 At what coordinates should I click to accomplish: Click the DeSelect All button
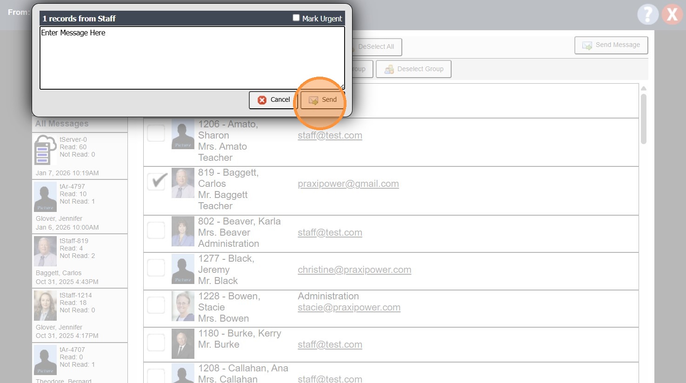(376, 47)
